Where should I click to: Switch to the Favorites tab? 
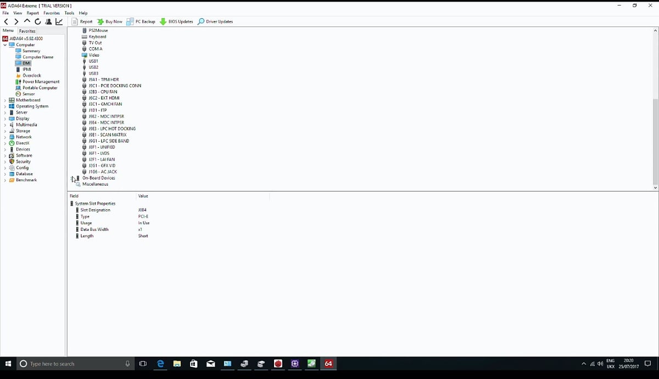(x=27, y=31)
